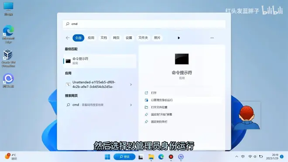This screenshot has width=288, height=162.
Task: Open the three-dot more options menu
Action: click(212, 38)
